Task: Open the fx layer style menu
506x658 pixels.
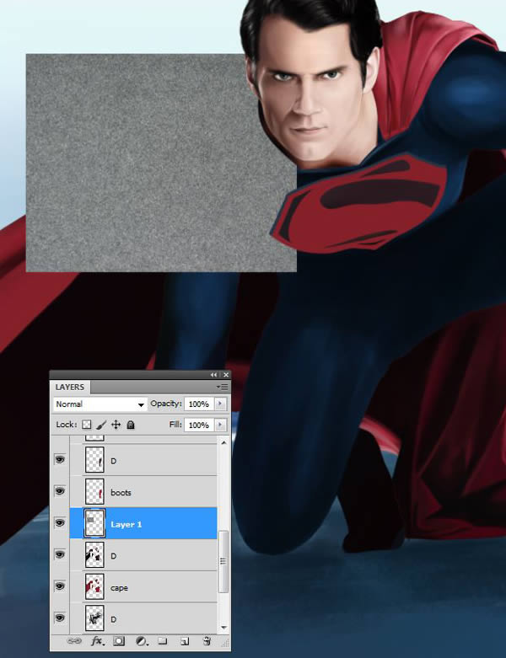Action: click(x=98, y=641)
